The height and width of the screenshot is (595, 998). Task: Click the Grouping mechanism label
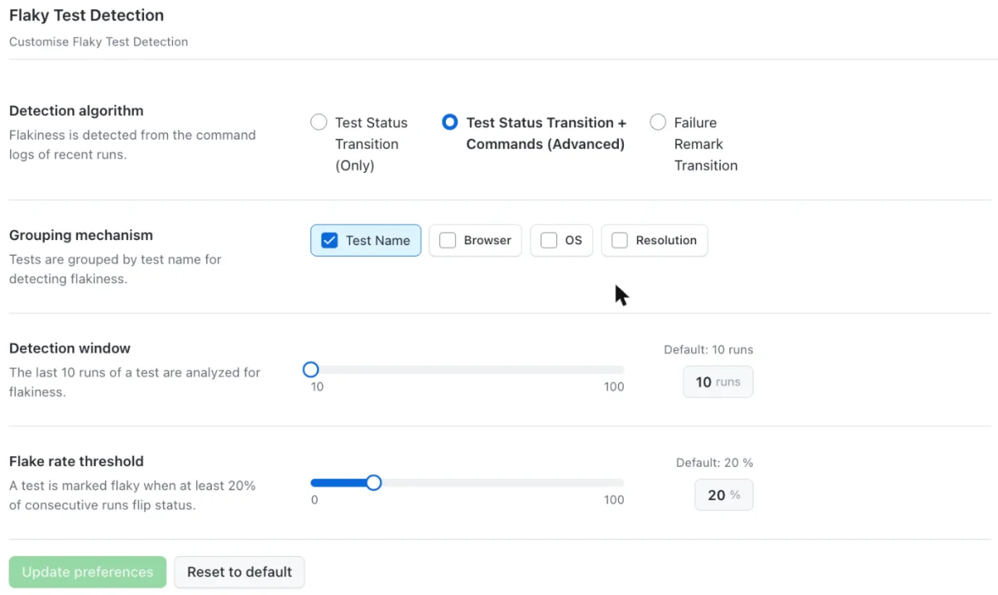[81, 235]
